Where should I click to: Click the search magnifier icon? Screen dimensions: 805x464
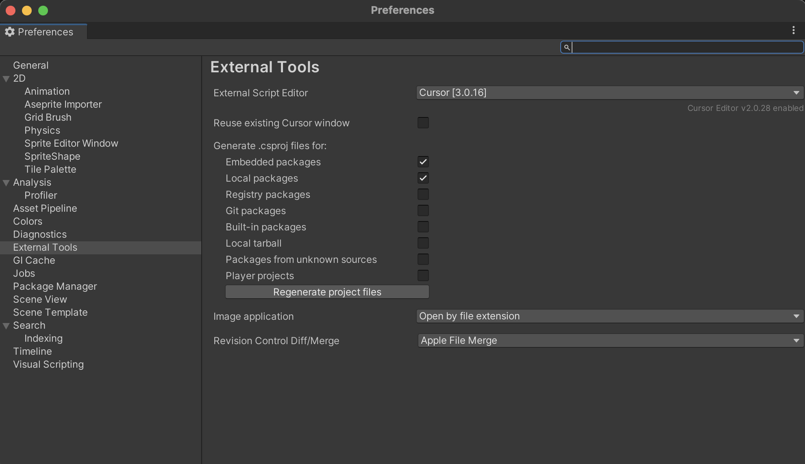click(567, 48)
